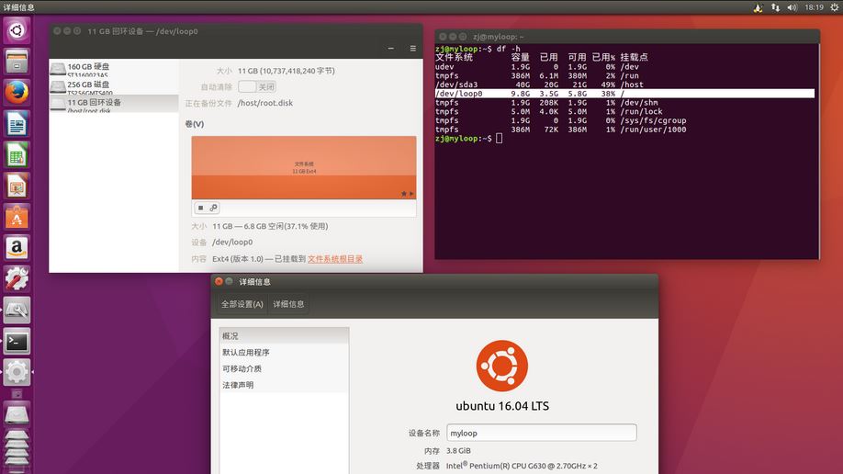Toggle the 自动清除 switch in Disks

coord(257,86)
